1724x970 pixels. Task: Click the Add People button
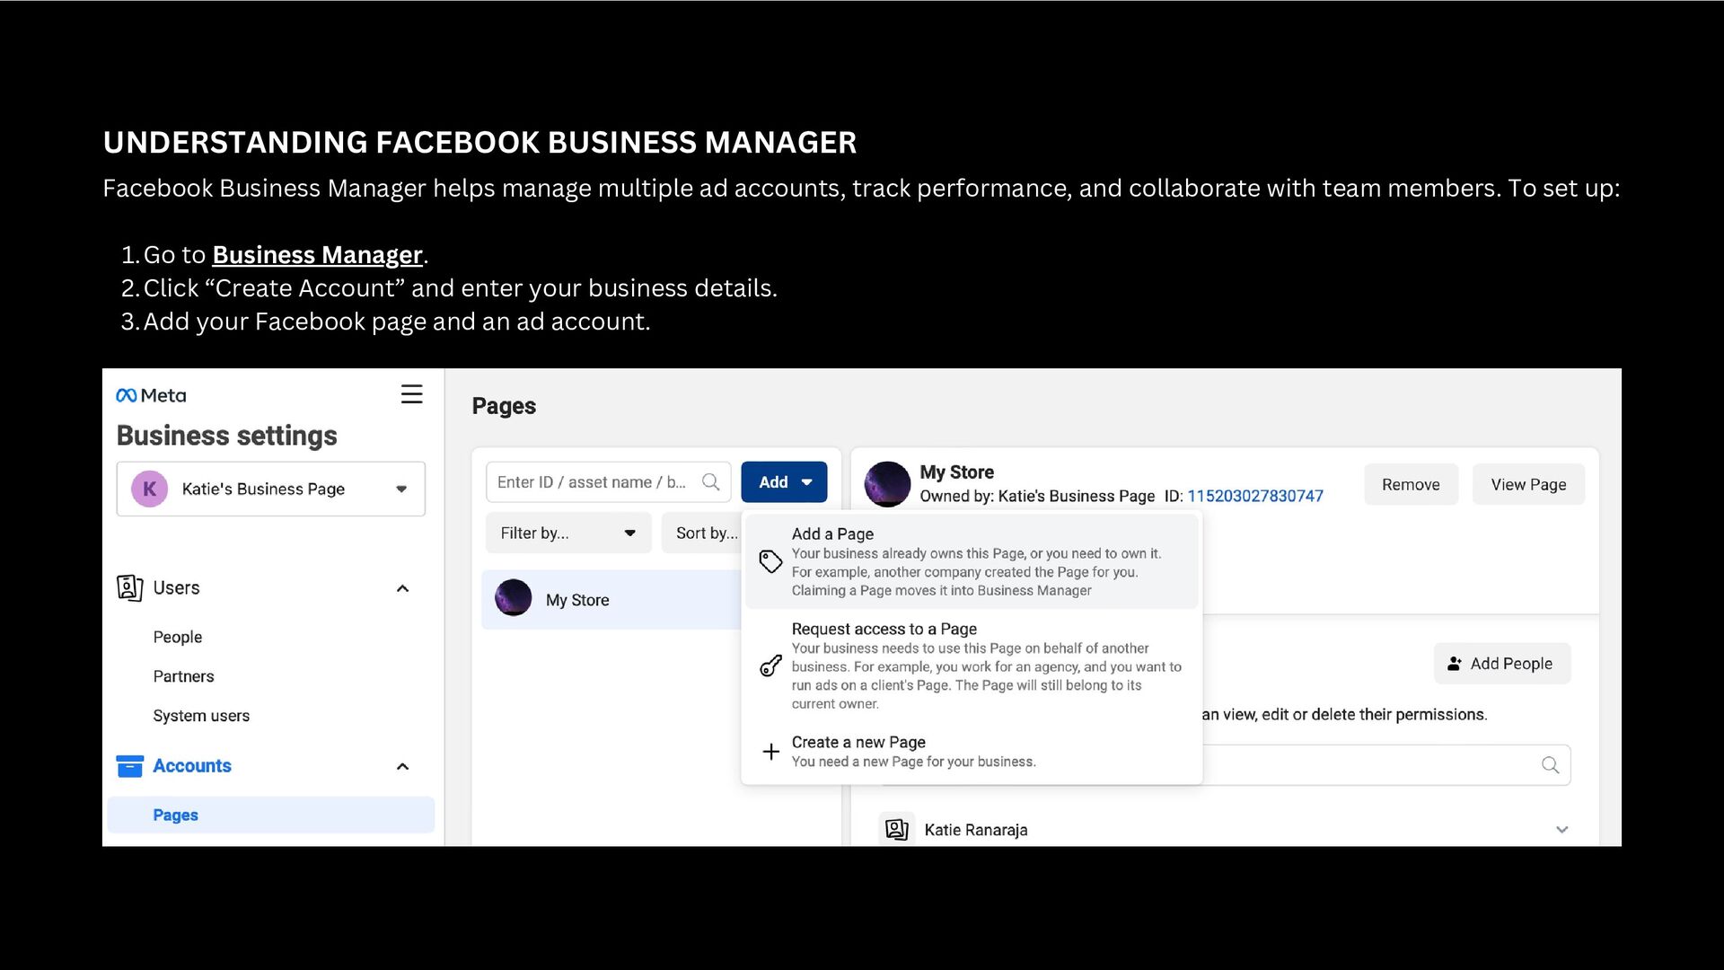click(1501, 663)
